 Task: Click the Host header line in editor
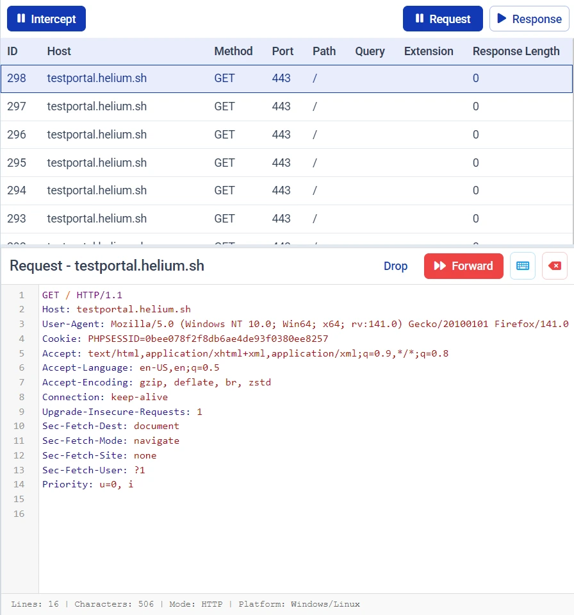(x=117, y=310)
